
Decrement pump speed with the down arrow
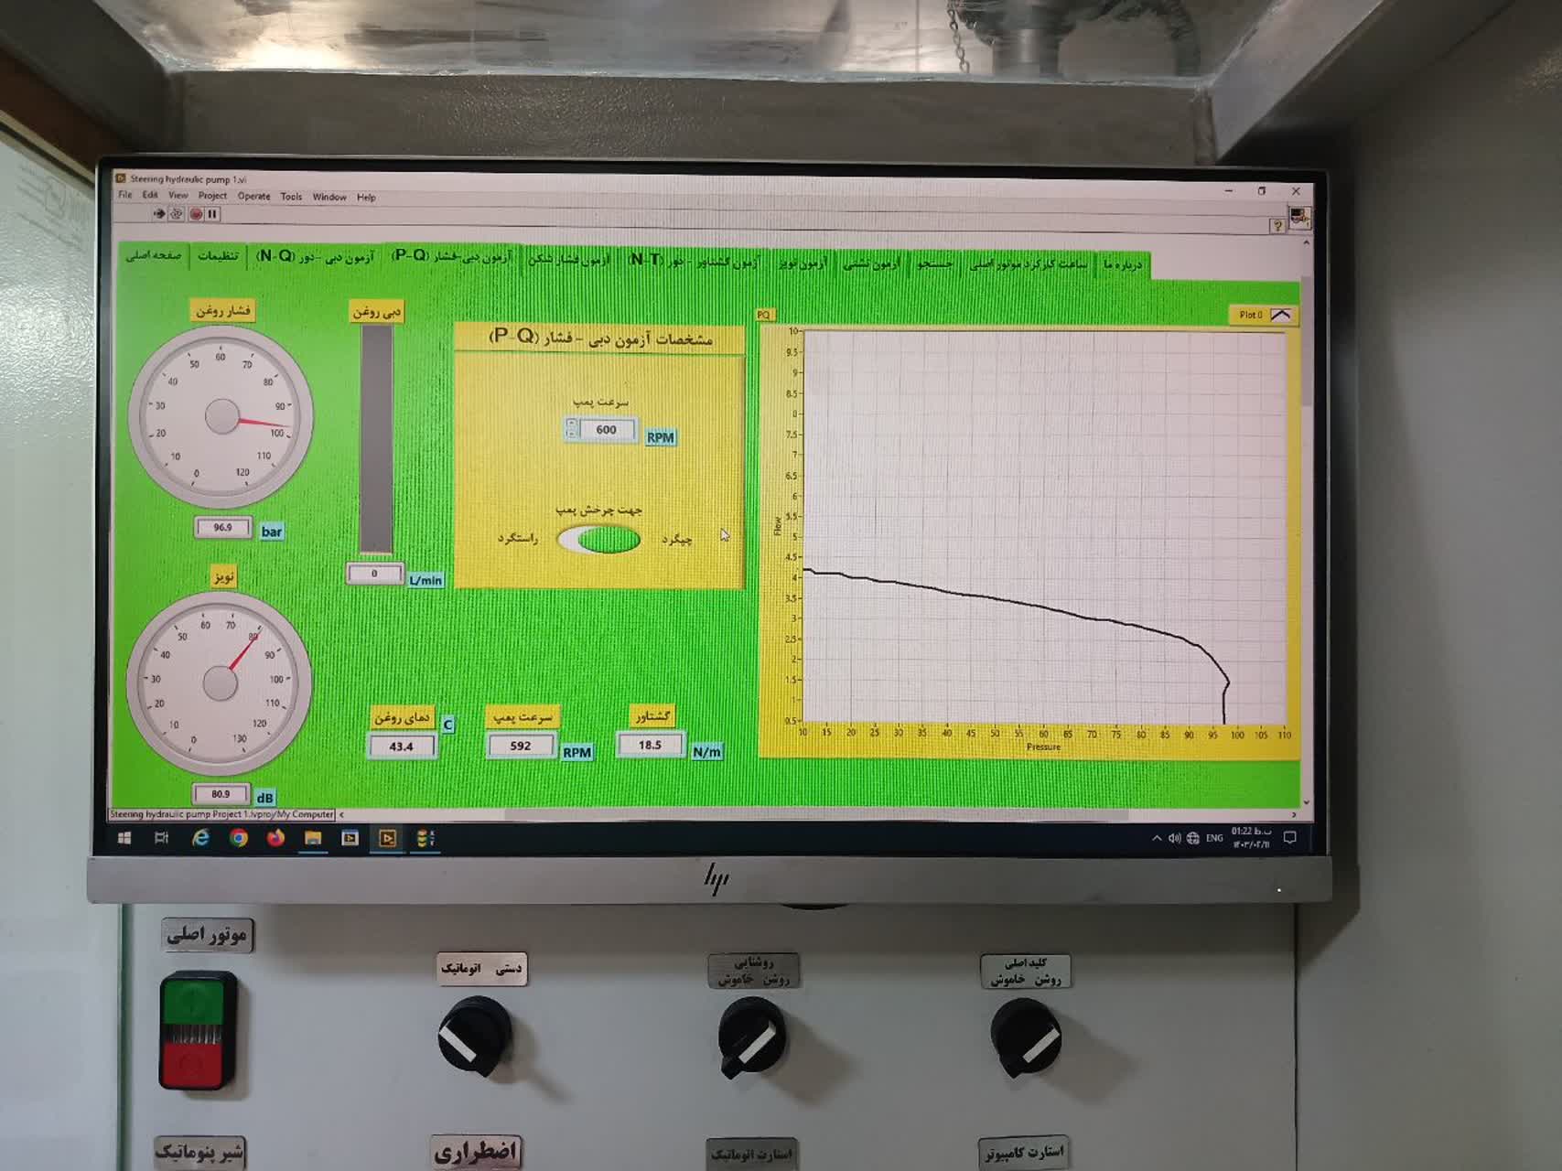572,435
